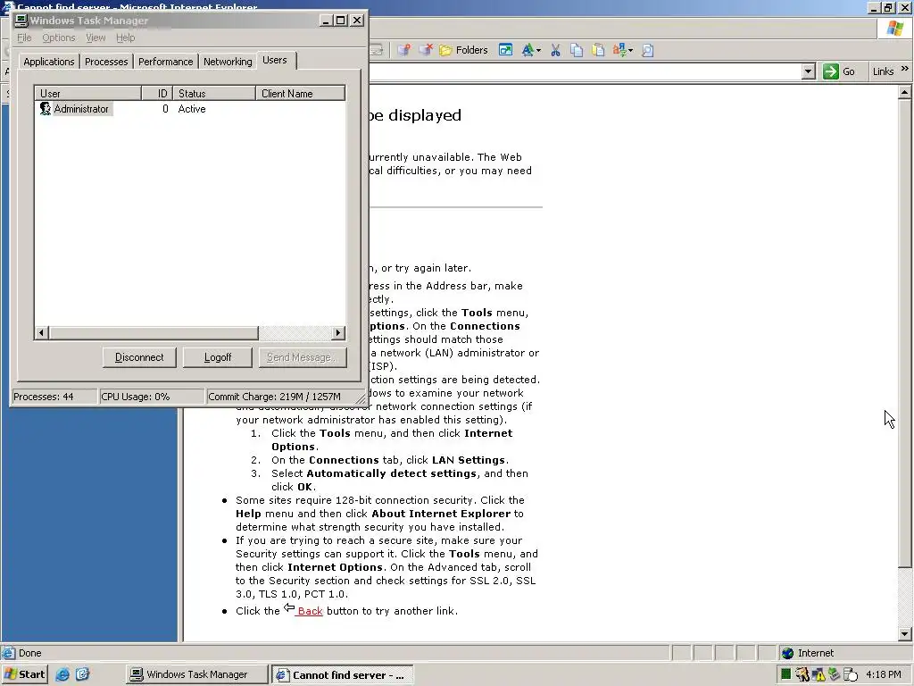Switch to the Processes tab
This screenshot has height=686, width=914.
(106, 62)
